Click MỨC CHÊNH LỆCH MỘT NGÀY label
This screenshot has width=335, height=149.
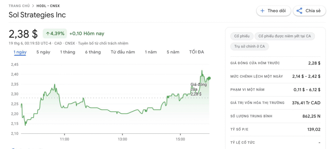pos(256,76)
